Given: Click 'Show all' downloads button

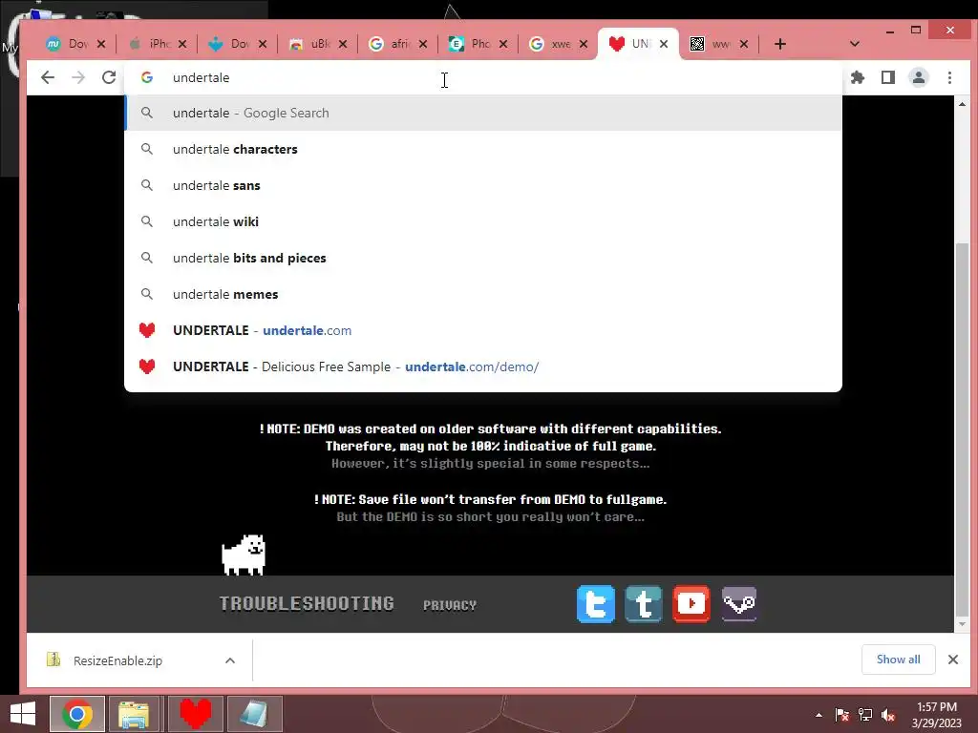Looking at the screenshot, I should (x=898, y=660).
